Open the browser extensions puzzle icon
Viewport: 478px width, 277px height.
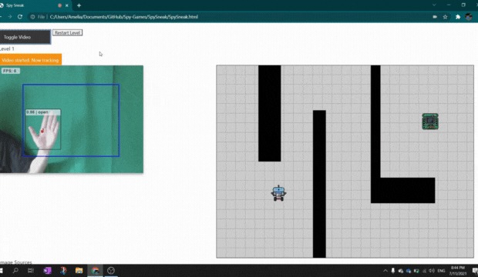click(458, 17)
